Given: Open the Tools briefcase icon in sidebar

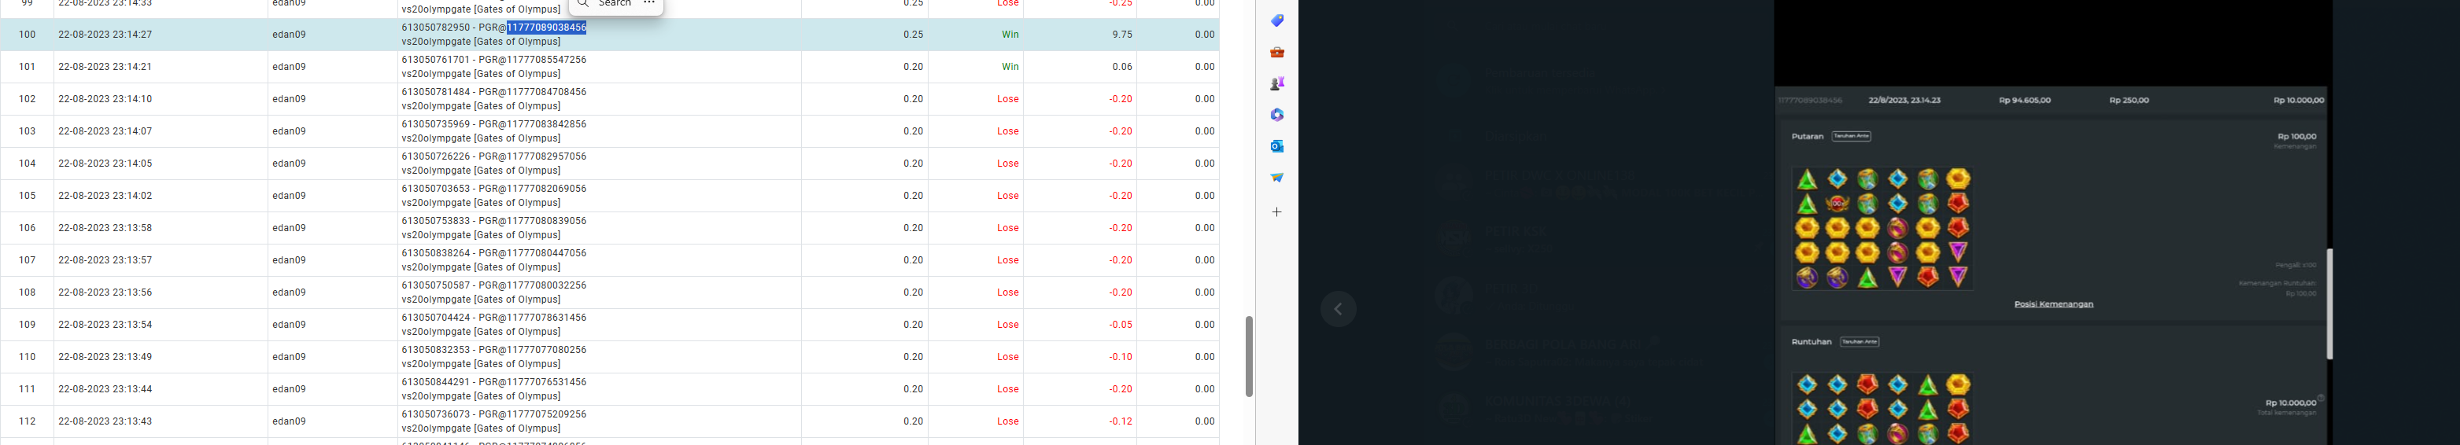Looking at the screenshot, I should click(x=1276, y=53).
